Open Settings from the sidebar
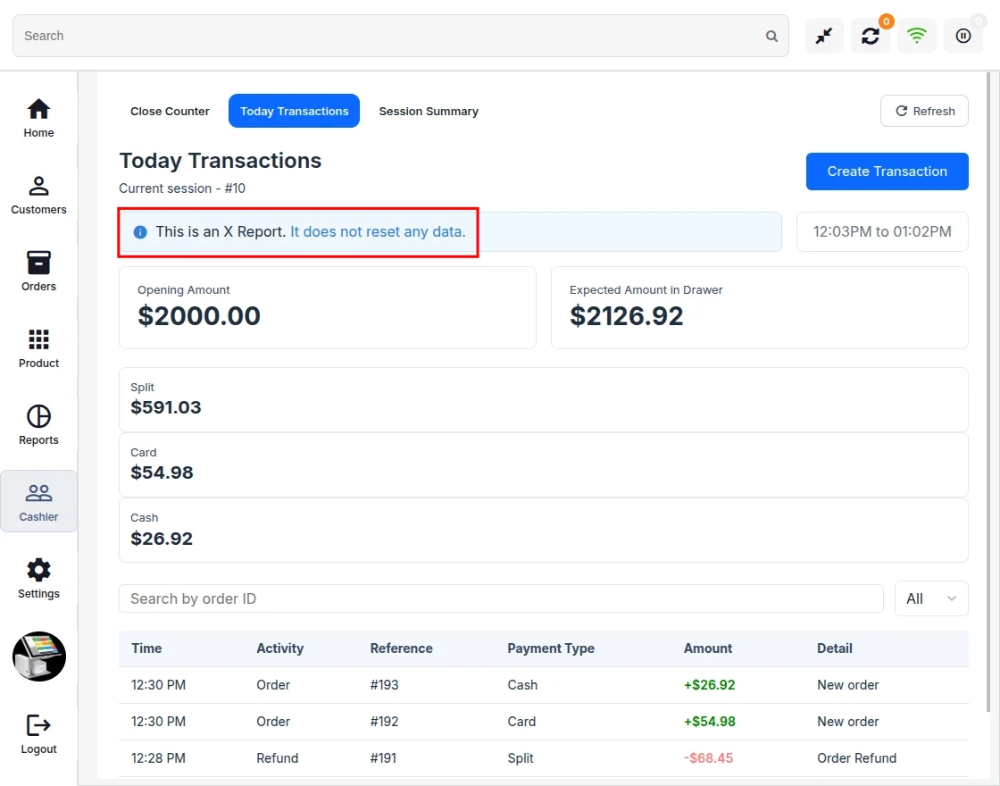The height and width of the screenshot is (786, 1000). (x=38, y=579)
